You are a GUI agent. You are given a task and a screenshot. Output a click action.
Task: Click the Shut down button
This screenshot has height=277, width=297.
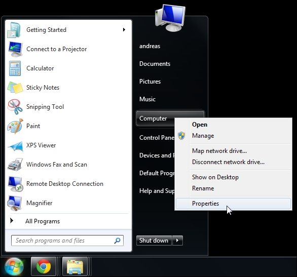pos(154,241)
